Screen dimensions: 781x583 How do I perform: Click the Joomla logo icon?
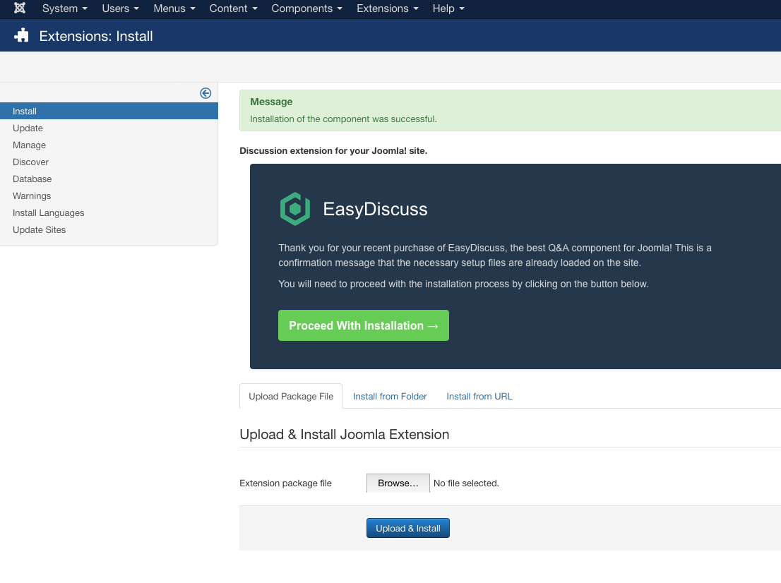coord(20,8)
